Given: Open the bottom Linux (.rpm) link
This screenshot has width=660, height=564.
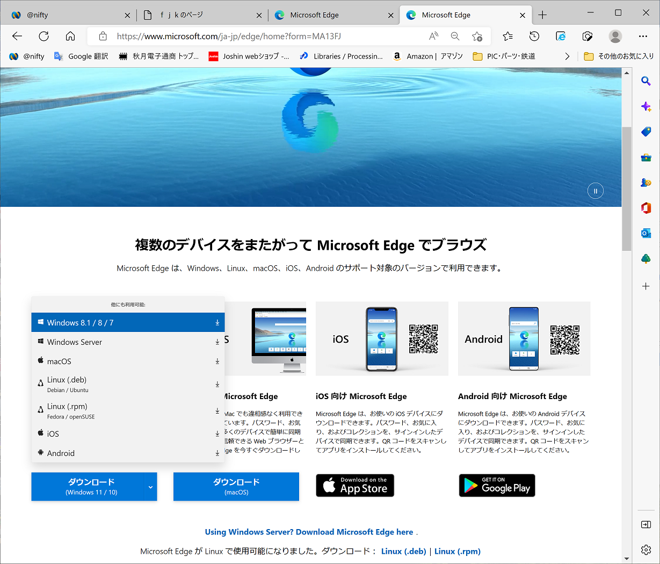Looking at the screenshot, I should click(x=458, y=551).
